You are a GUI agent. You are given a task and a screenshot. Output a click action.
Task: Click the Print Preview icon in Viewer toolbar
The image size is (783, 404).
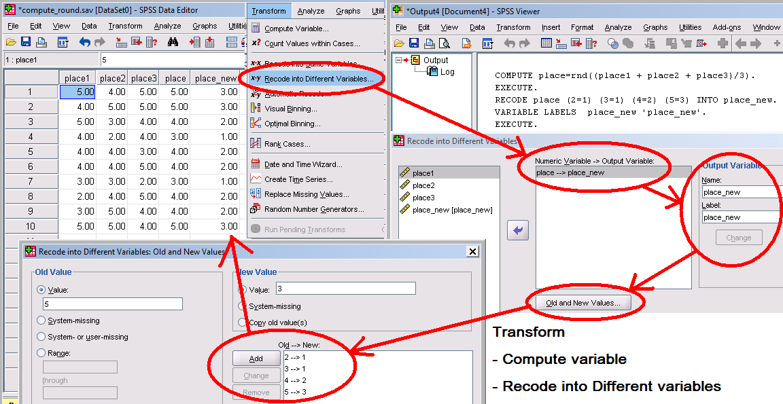tap(445, 43)
